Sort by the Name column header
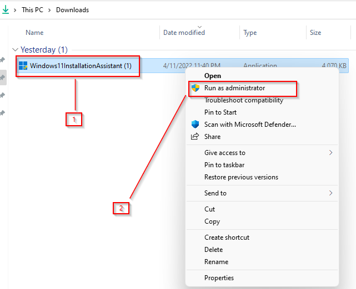Viewport: 356px width, 289px height. (x=34, y=33)
